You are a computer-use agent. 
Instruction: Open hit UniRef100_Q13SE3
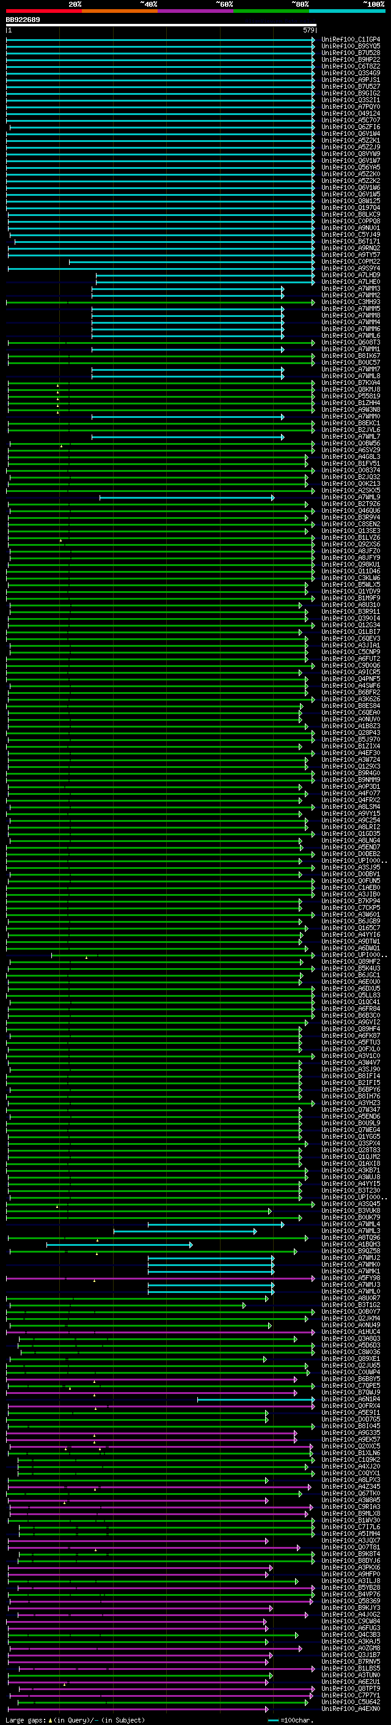coord(351,531)
